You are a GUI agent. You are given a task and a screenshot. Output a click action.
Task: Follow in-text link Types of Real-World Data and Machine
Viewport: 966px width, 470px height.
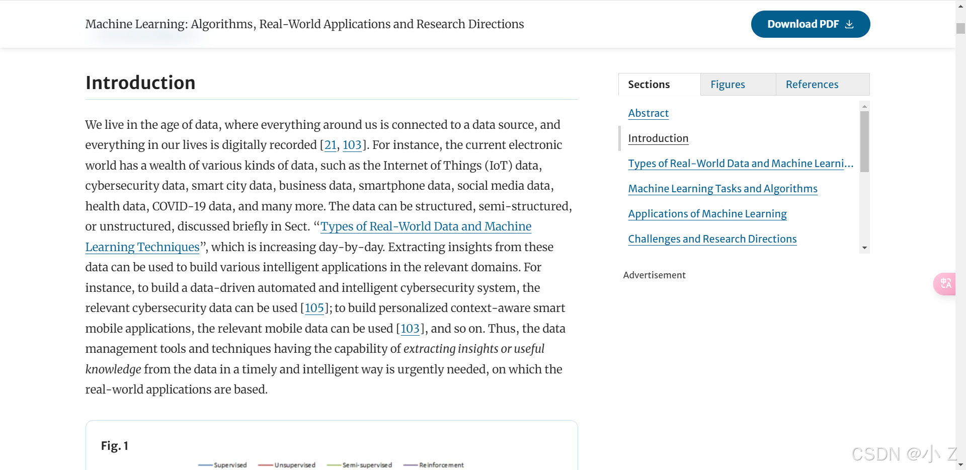click(426, 226)
